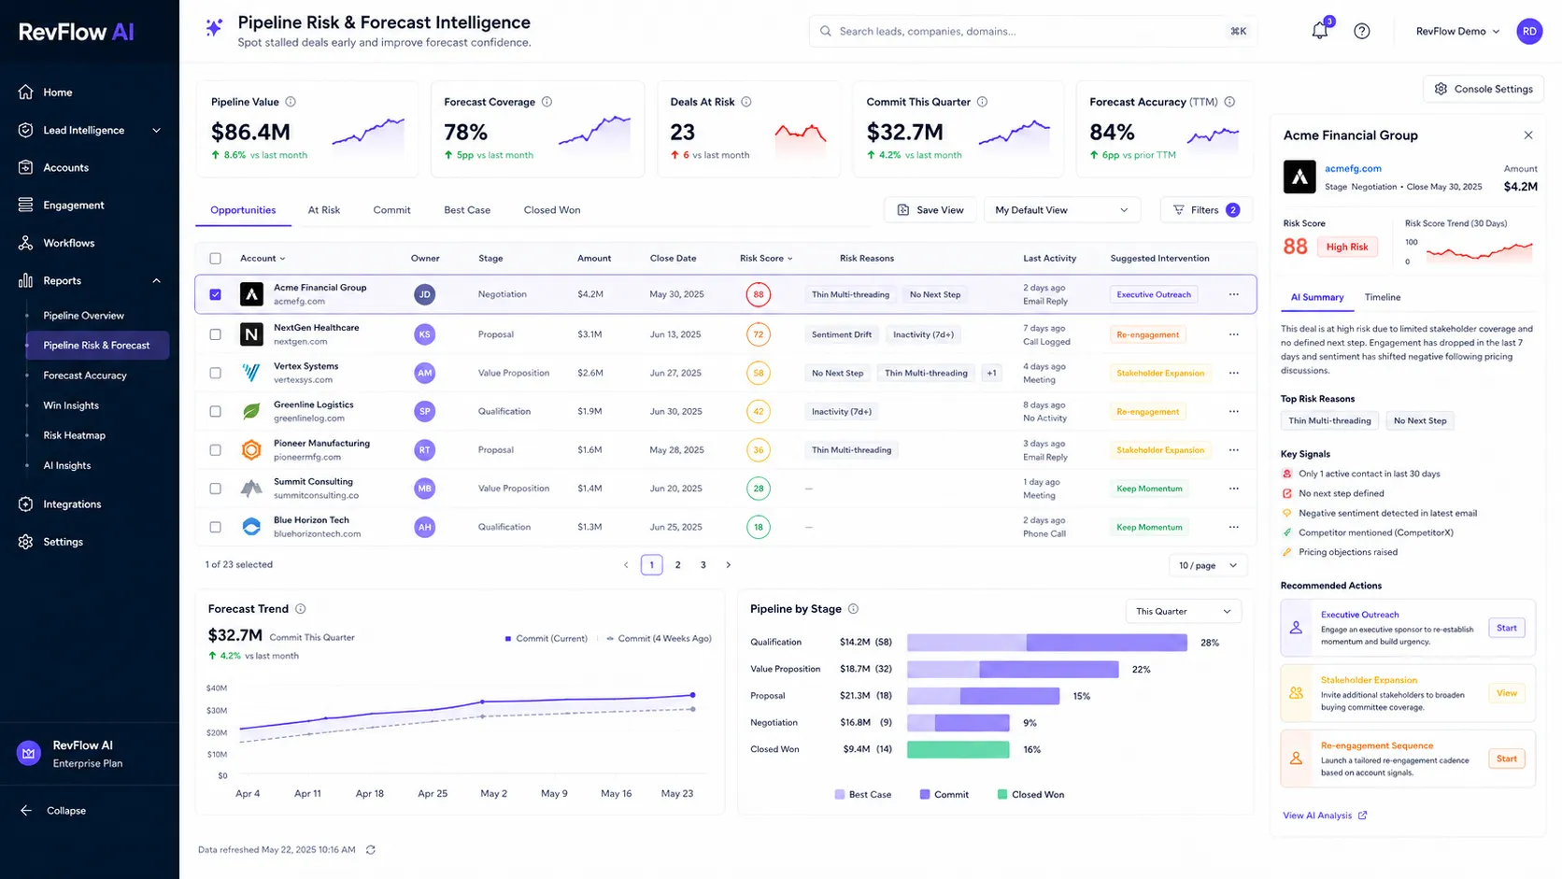Open Forecast Accuracy report

(x=85, y=376)
